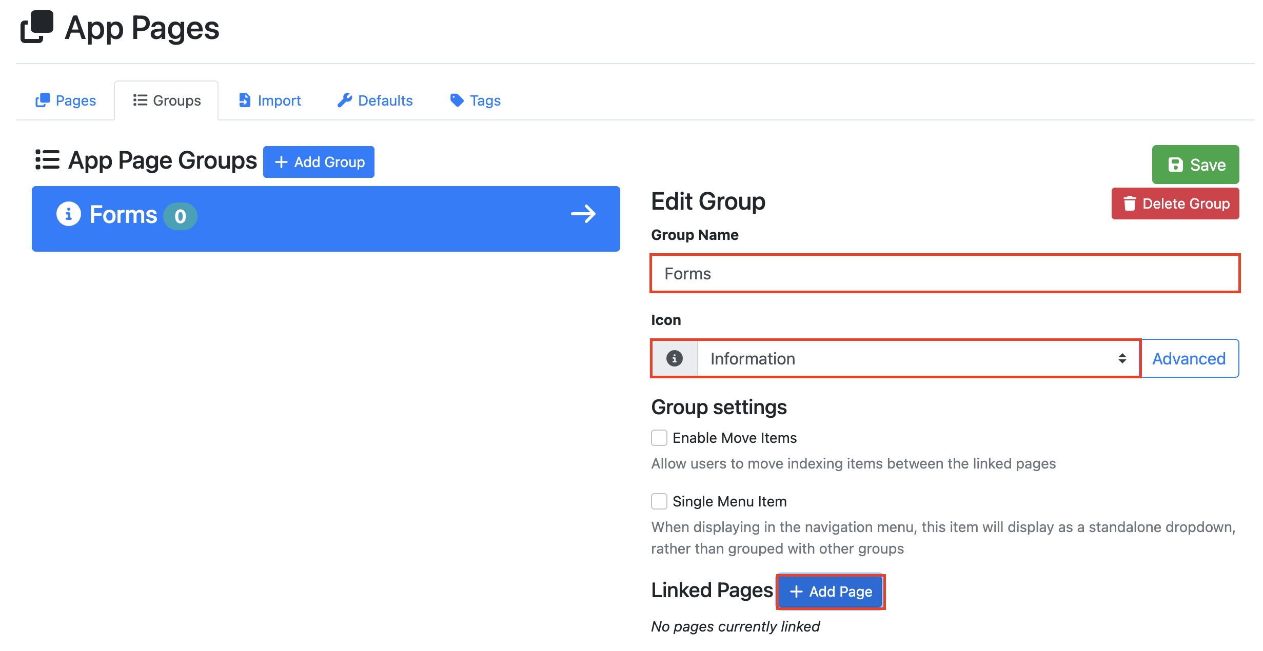Click the Group Name input field
Screen dimensions: 1263x651
945,273
